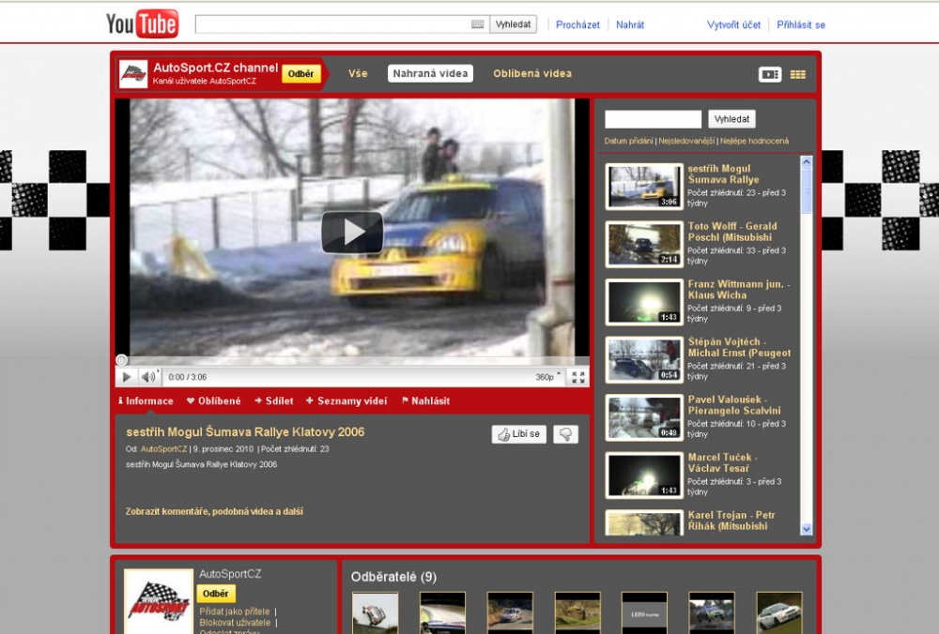Image resolution: width=939 pixels, height=634 pixels.
Task: Click the video title sestřih Mogul Šumava Rallye Klatovy 2006
Action: [x=245, y=431]
